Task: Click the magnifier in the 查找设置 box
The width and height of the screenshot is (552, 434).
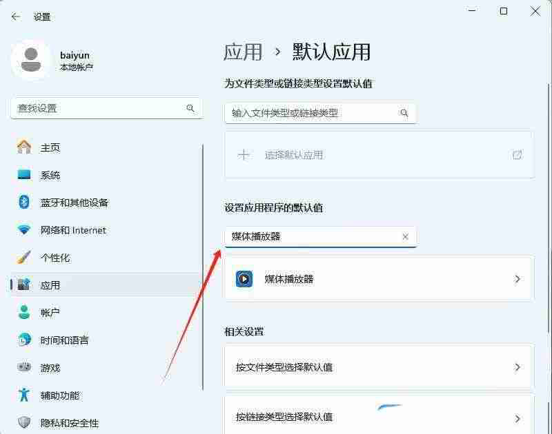Action: (x=190, y=108)
